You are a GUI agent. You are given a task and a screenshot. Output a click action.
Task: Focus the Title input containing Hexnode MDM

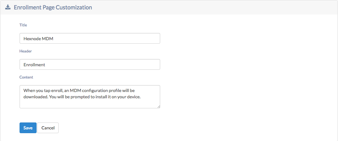90,38
